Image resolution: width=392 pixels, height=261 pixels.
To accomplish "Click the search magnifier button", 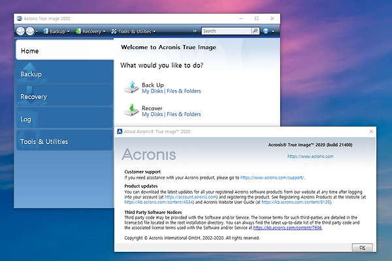I will point(255,31).
